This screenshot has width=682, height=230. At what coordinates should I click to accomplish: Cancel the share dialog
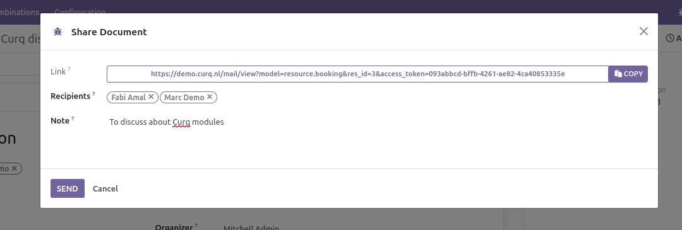(105, 188)
